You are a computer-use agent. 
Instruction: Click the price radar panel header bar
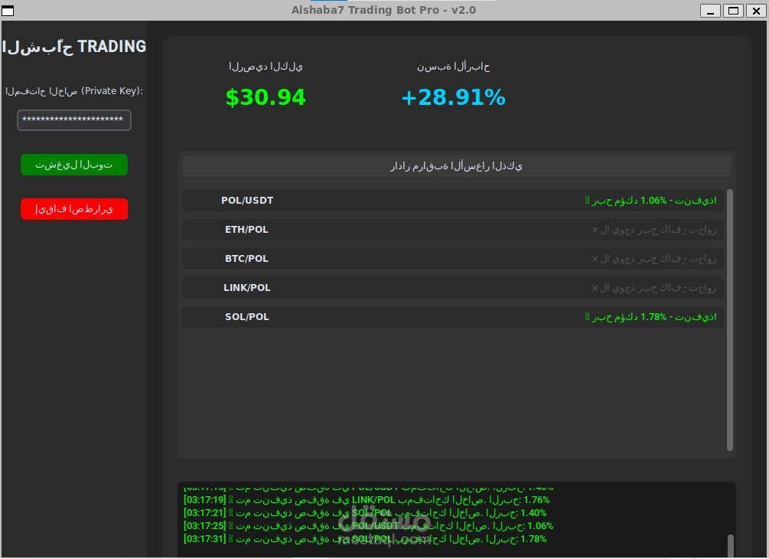coord(457,166)
